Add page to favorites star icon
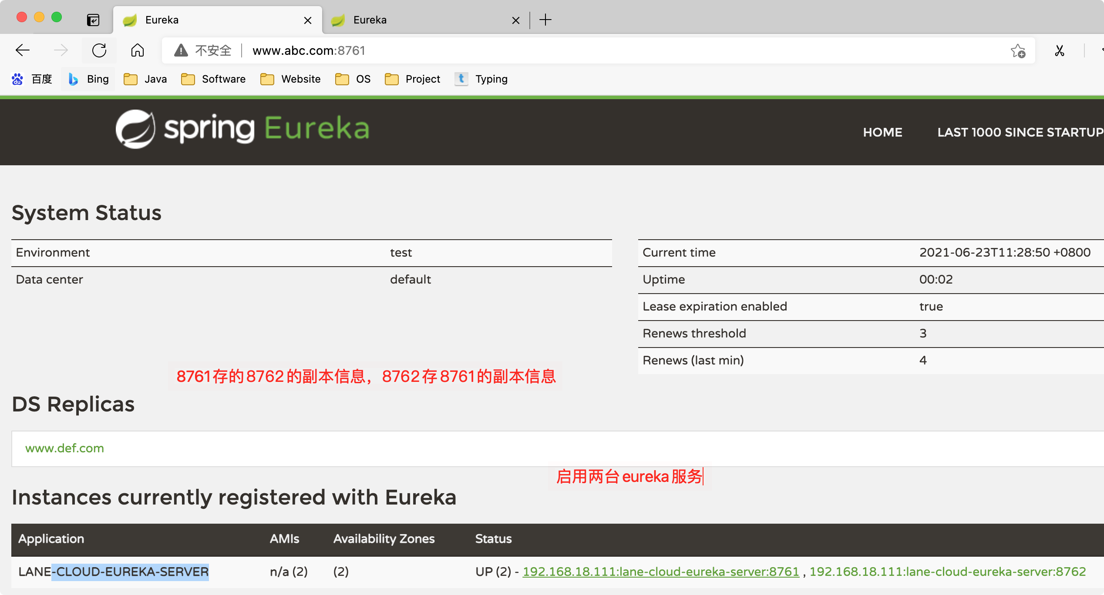Viewport: 1104px width, 595px height. (x=1018, y=51)
